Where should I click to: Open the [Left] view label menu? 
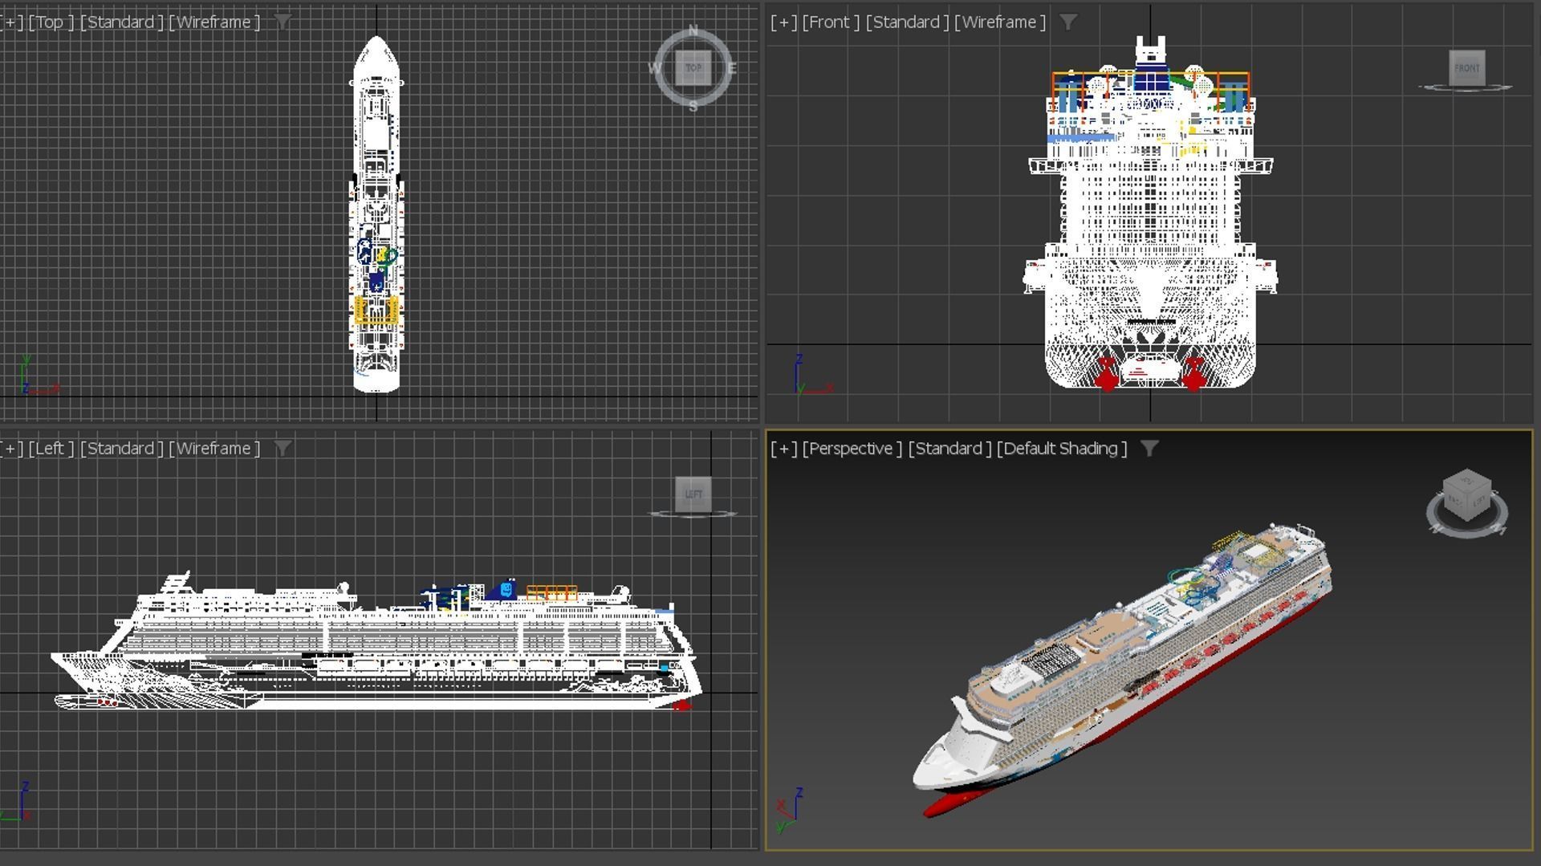51,448
